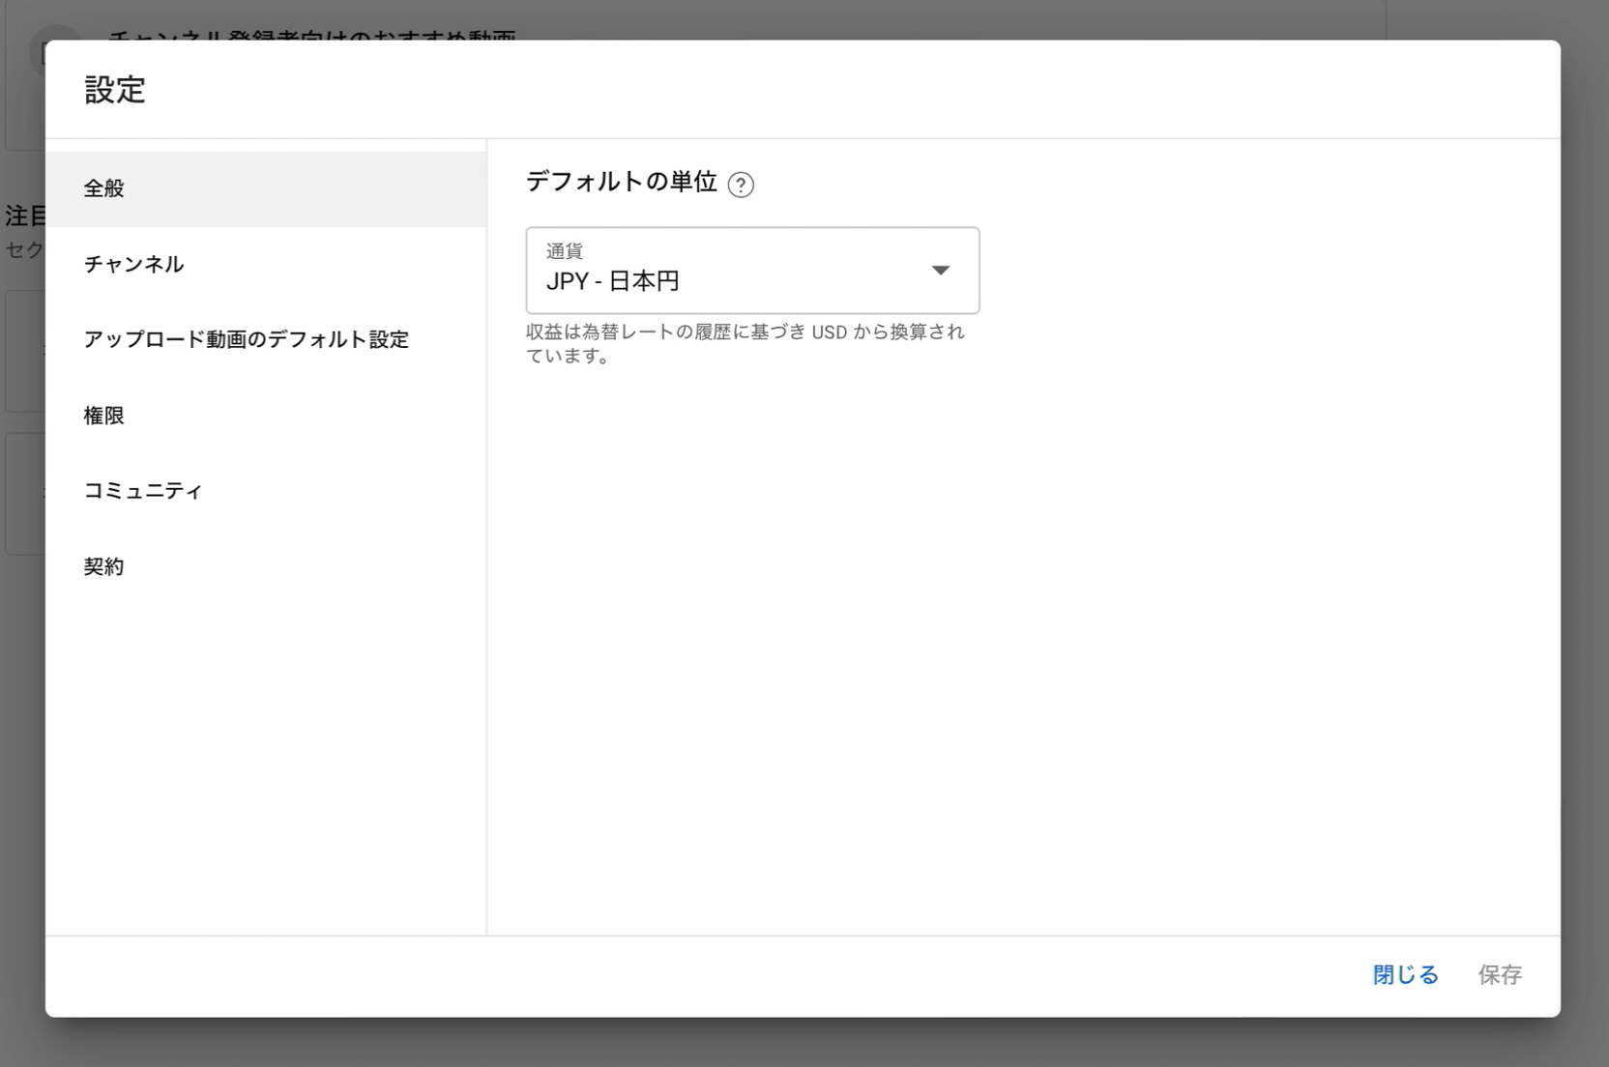Close the dialog with 閉じる

tap(1404, 974)
